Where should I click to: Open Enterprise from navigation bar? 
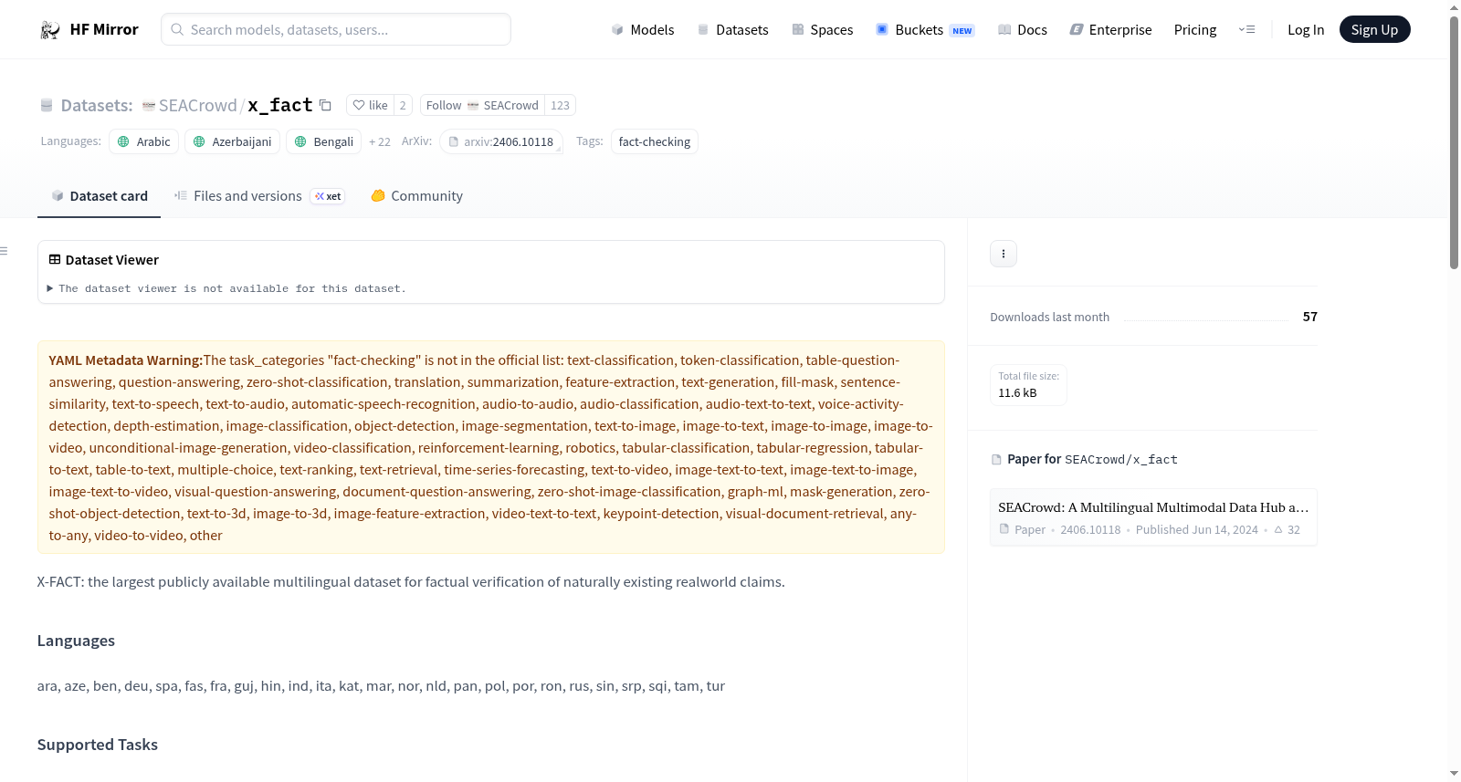pyautogui.click(x=1110, y=30)
